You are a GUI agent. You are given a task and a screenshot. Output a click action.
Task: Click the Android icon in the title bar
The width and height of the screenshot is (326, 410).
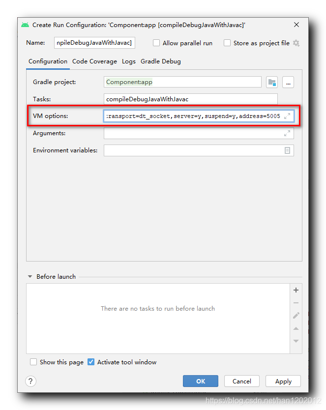coord(25,25)
